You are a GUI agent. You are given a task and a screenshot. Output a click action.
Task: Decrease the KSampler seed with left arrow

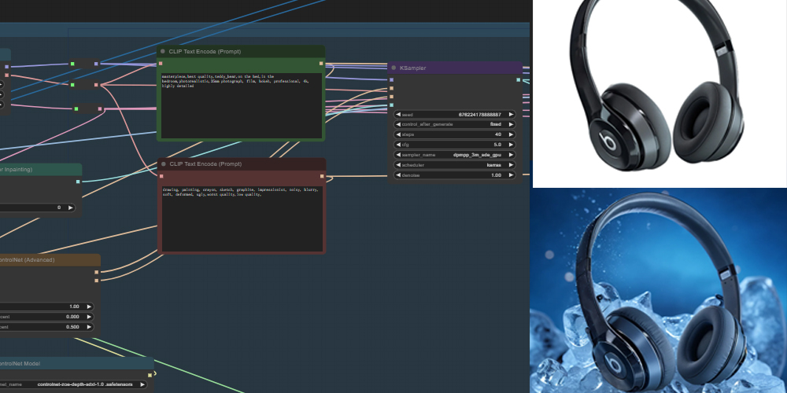[x=398, y=114]
